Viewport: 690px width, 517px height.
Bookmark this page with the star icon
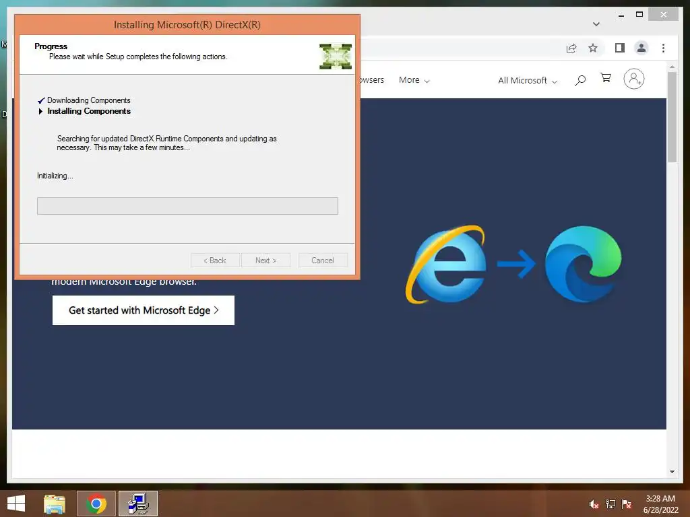[x=593, y=48]
